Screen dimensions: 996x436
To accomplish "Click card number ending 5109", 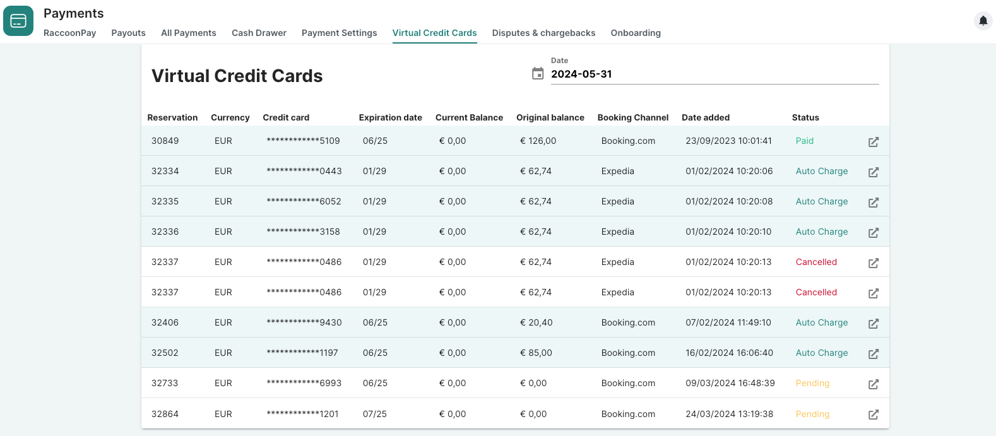I will [x=303, y=141].
